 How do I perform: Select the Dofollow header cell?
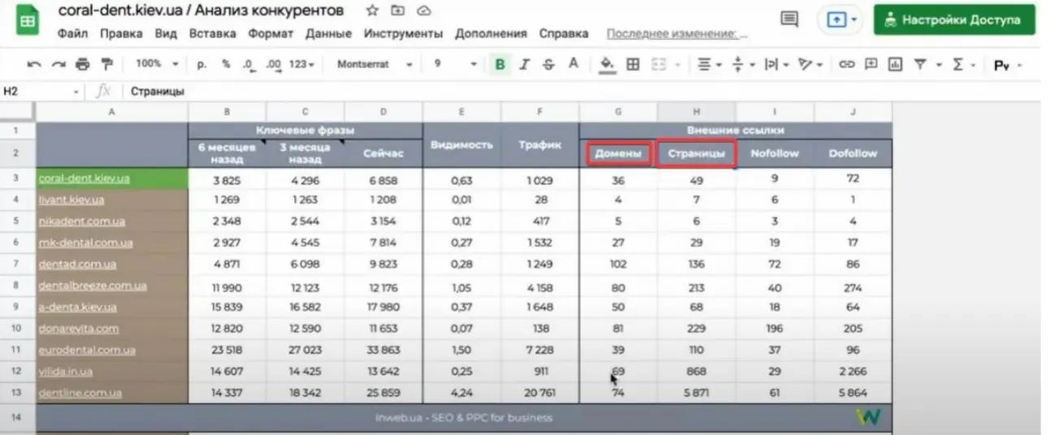(x=853, y=153)
